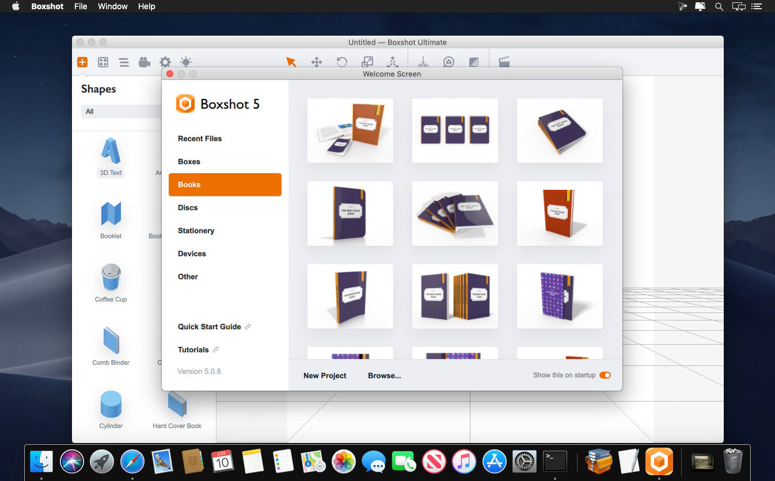Add the Cylinder shape
The width and height of the screenshot is (775, 481).
point(111,410)
